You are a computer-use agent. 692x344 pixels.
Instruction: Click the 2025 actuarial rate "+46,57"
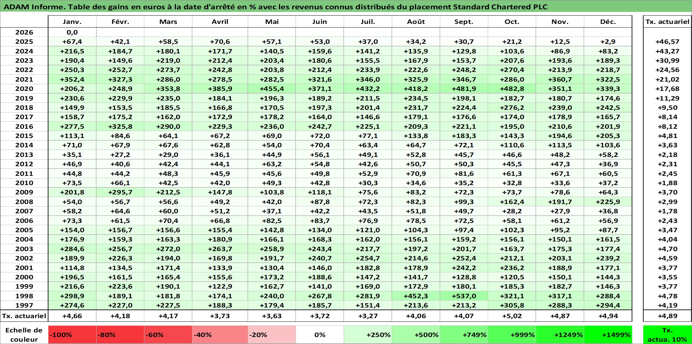point(667,41)
